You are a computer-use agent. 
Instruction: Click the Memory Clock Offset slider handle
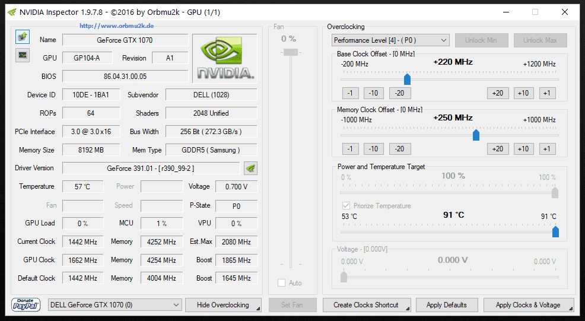click(x=476, y=135)
